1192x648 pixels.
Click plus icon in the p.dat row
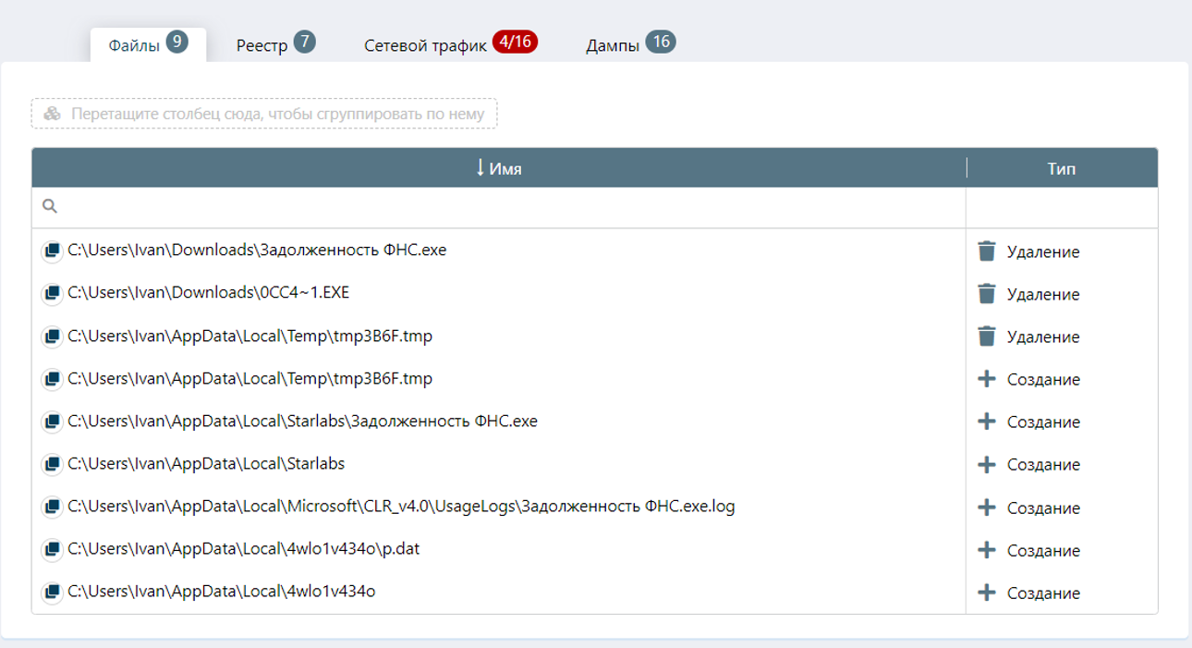[x=987, y=550]
